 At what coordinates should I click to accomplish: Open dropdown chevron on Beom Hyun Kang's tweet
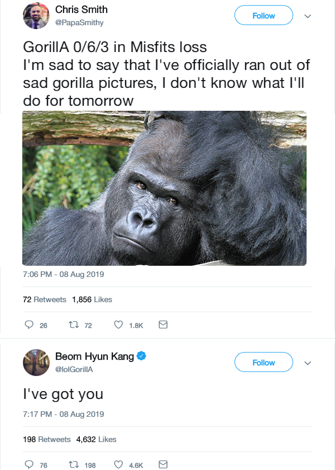tap(307, 363)
